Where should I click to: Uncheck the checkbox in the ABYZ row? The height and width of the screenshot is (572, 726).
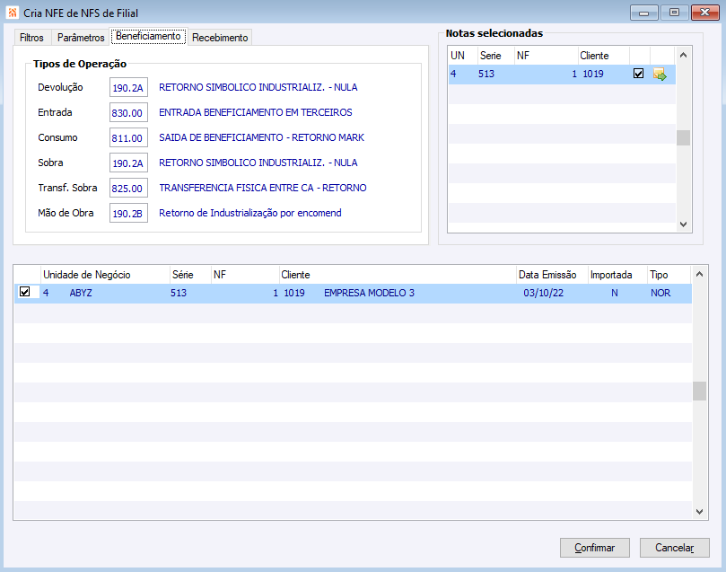pos(24,291)
